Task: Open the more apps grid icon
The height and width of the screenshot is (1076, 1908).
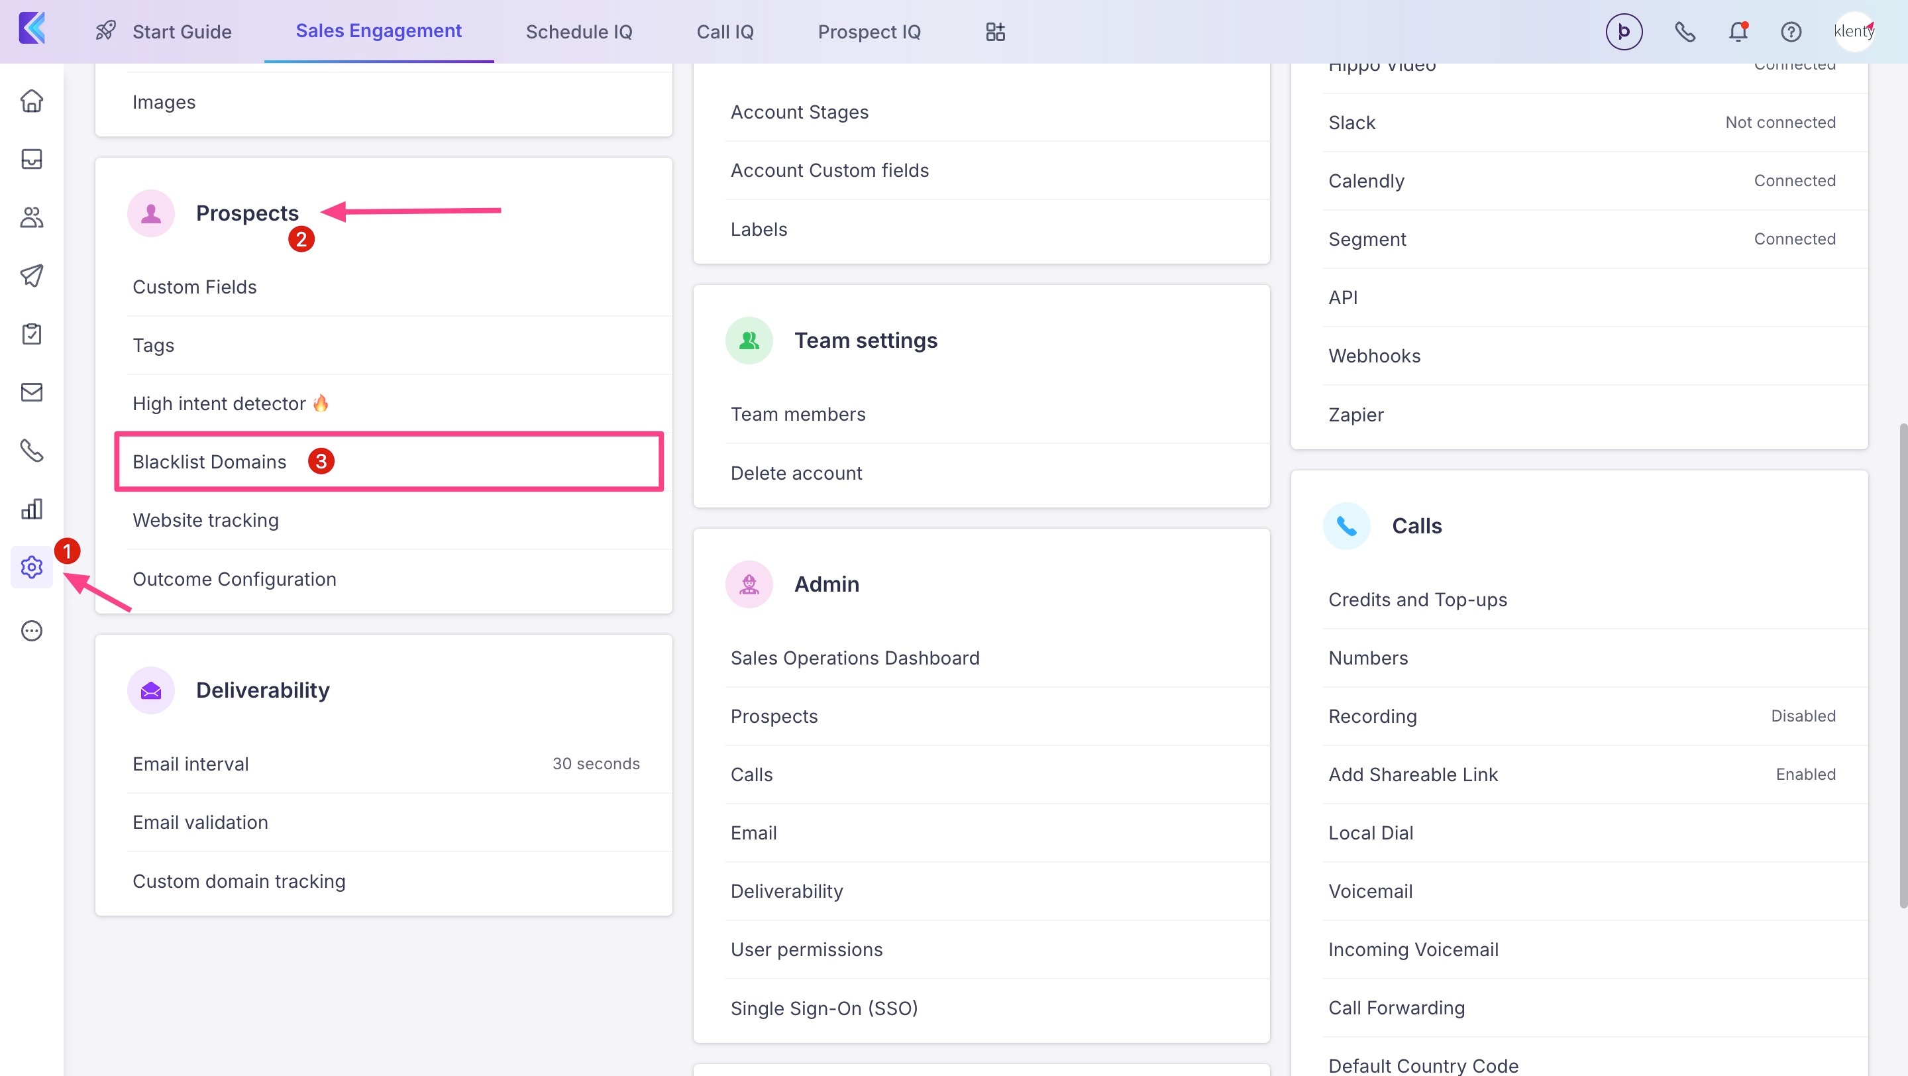Action: coord(994,32)
